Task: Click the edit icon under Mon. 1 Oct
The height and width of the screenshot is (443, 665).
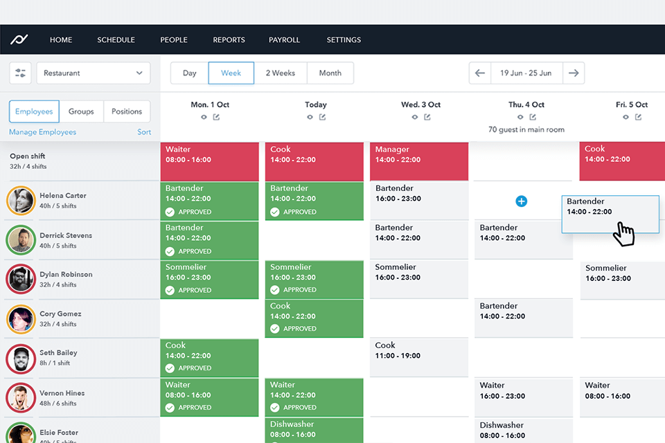Action: [x=216, y=117]
